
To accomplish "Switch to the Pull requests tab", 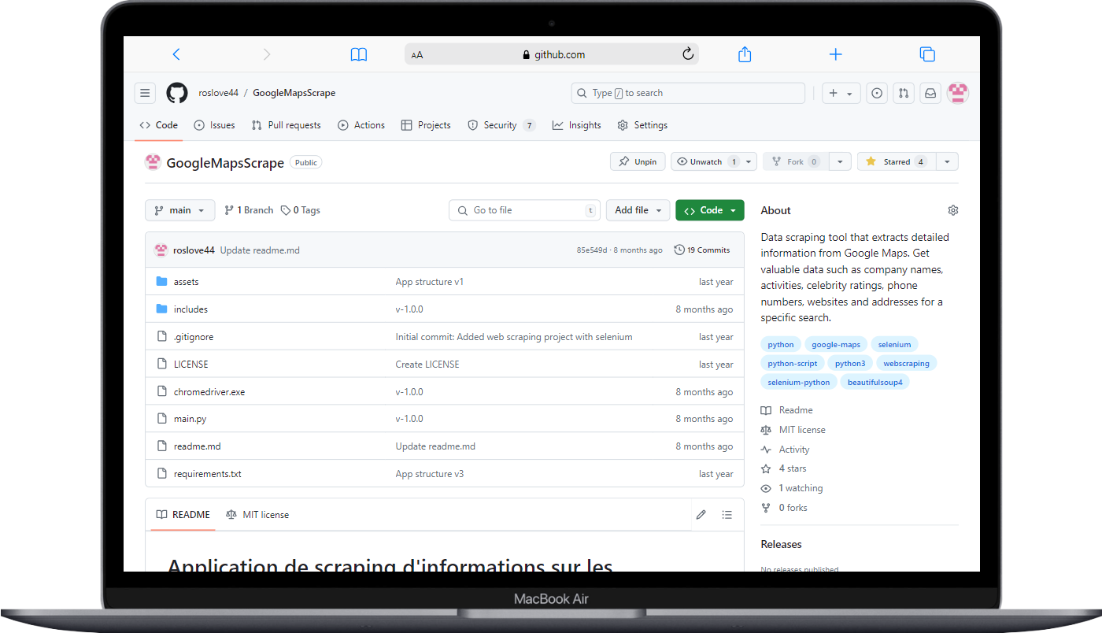I will [286, 125].
